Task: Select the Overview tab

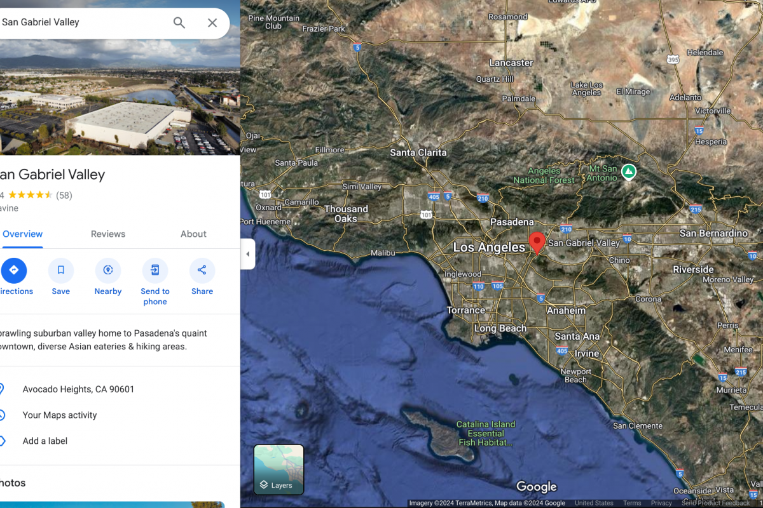Action: pos(22,234)
